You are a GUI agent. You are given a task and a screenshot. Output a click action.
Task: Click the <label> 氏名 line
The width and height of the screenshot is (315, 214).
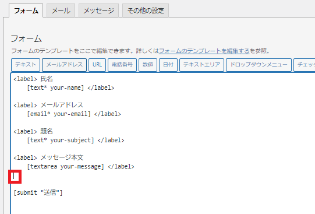(33, 79)
